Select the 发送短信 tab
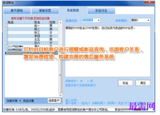Viewport: 160px width, 115px height. (x=73, y=10)
